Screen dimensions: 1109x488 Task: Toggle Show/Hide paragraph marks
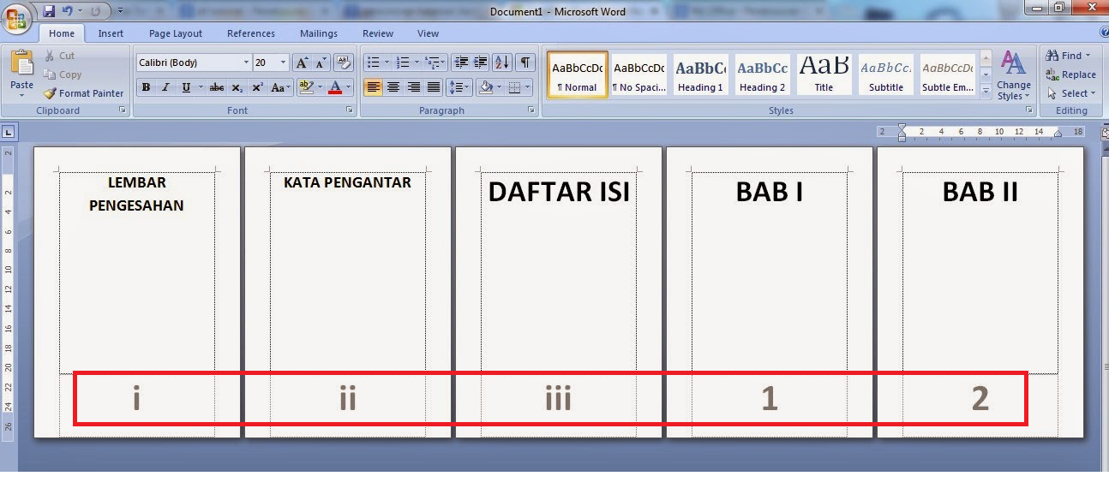(x=525, y=62)
